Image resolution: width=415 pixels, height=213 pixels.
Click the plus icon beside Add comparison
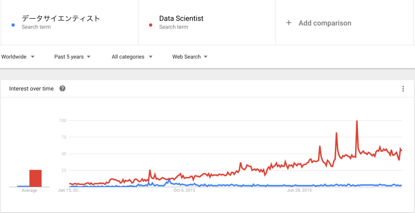289,23
